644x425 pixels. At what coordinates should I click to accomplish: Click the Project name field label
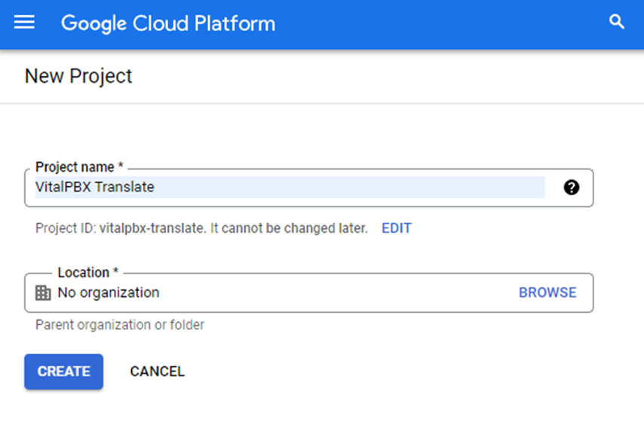[x=79, y=167]
